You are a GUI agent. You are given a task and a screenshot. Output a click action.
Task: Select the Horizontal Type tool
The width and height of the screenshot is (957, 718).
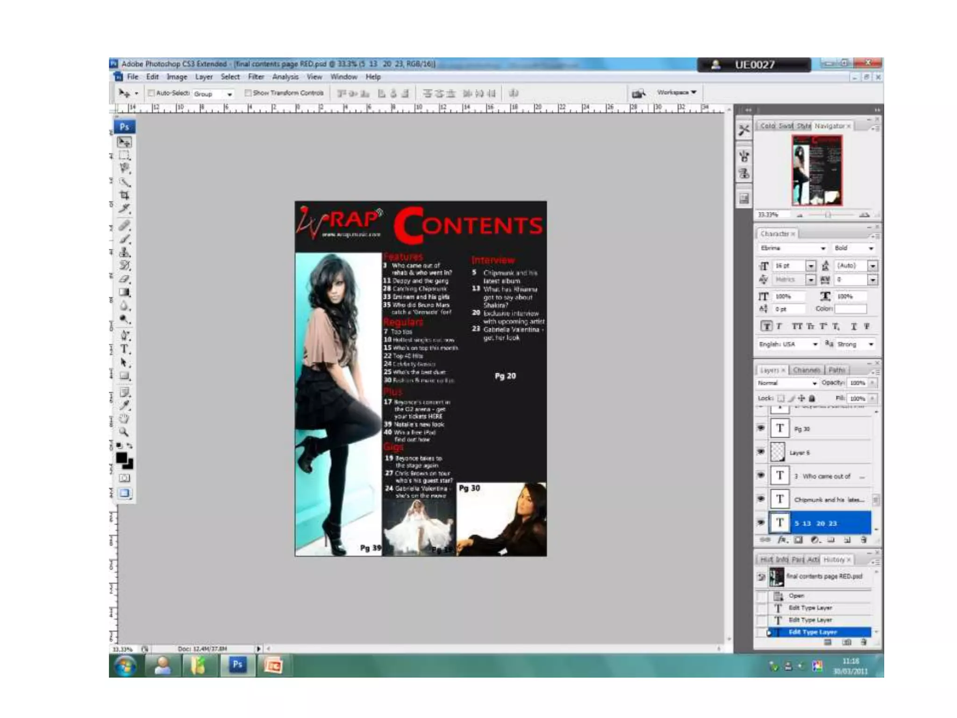tap(124, 349)
